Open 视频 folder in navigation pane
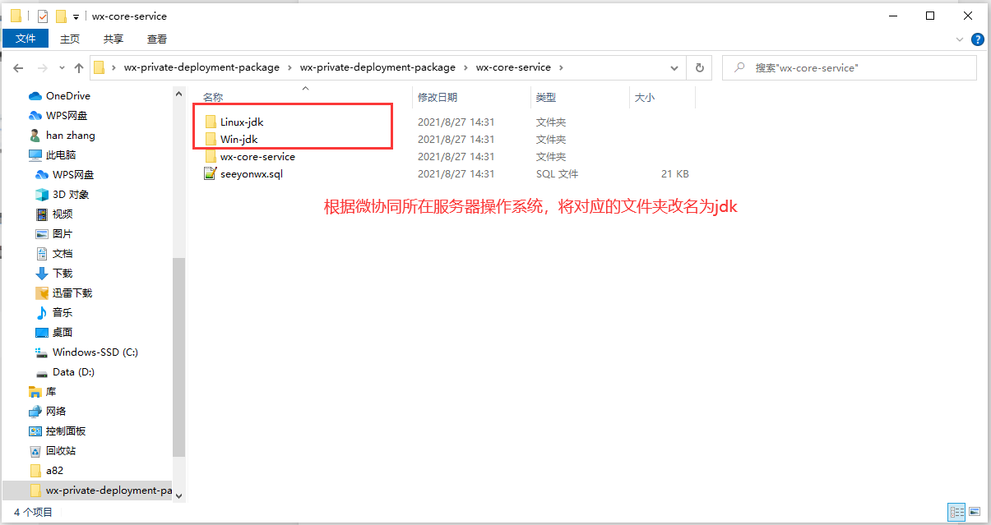Image resolution: width=991 pixels, height=525 pixels. click(63, 214)
